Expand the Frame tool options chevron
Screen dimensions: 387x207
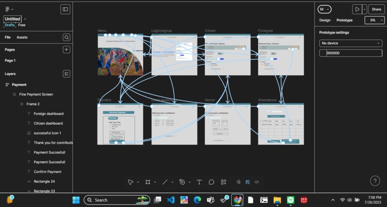155,183
